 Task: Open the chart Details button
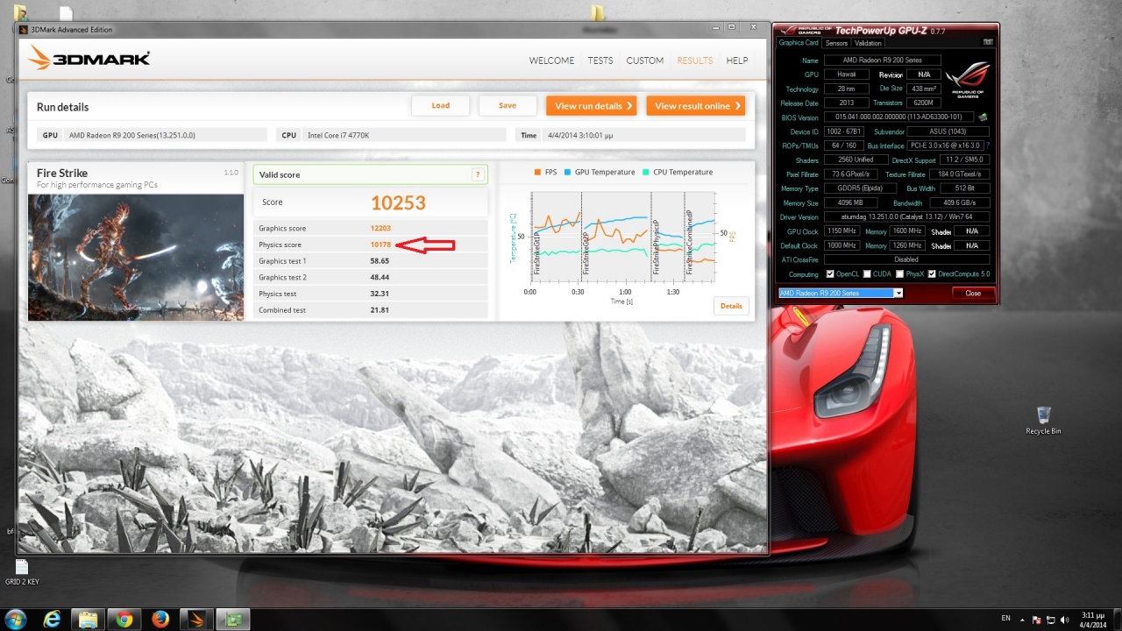(731, 306)
